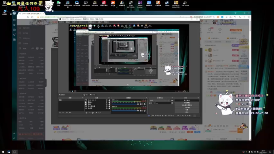The width and height of the screenshot is (274, 154).
Task: Toggle lock on last source in list
Action: (x=109, y=108)
